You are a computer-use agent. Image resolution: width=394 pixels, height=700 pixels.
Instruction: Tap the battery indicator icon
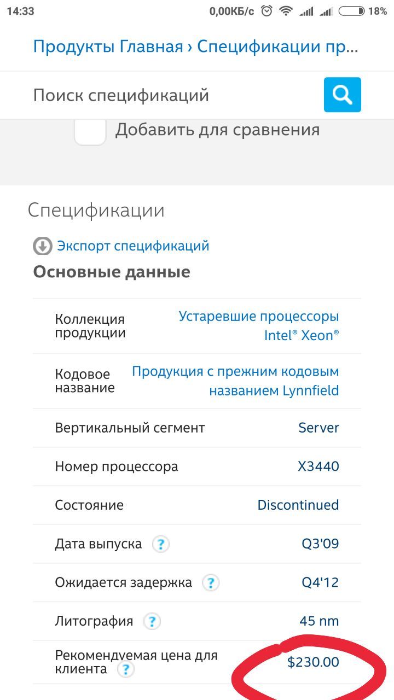(351, 11)
